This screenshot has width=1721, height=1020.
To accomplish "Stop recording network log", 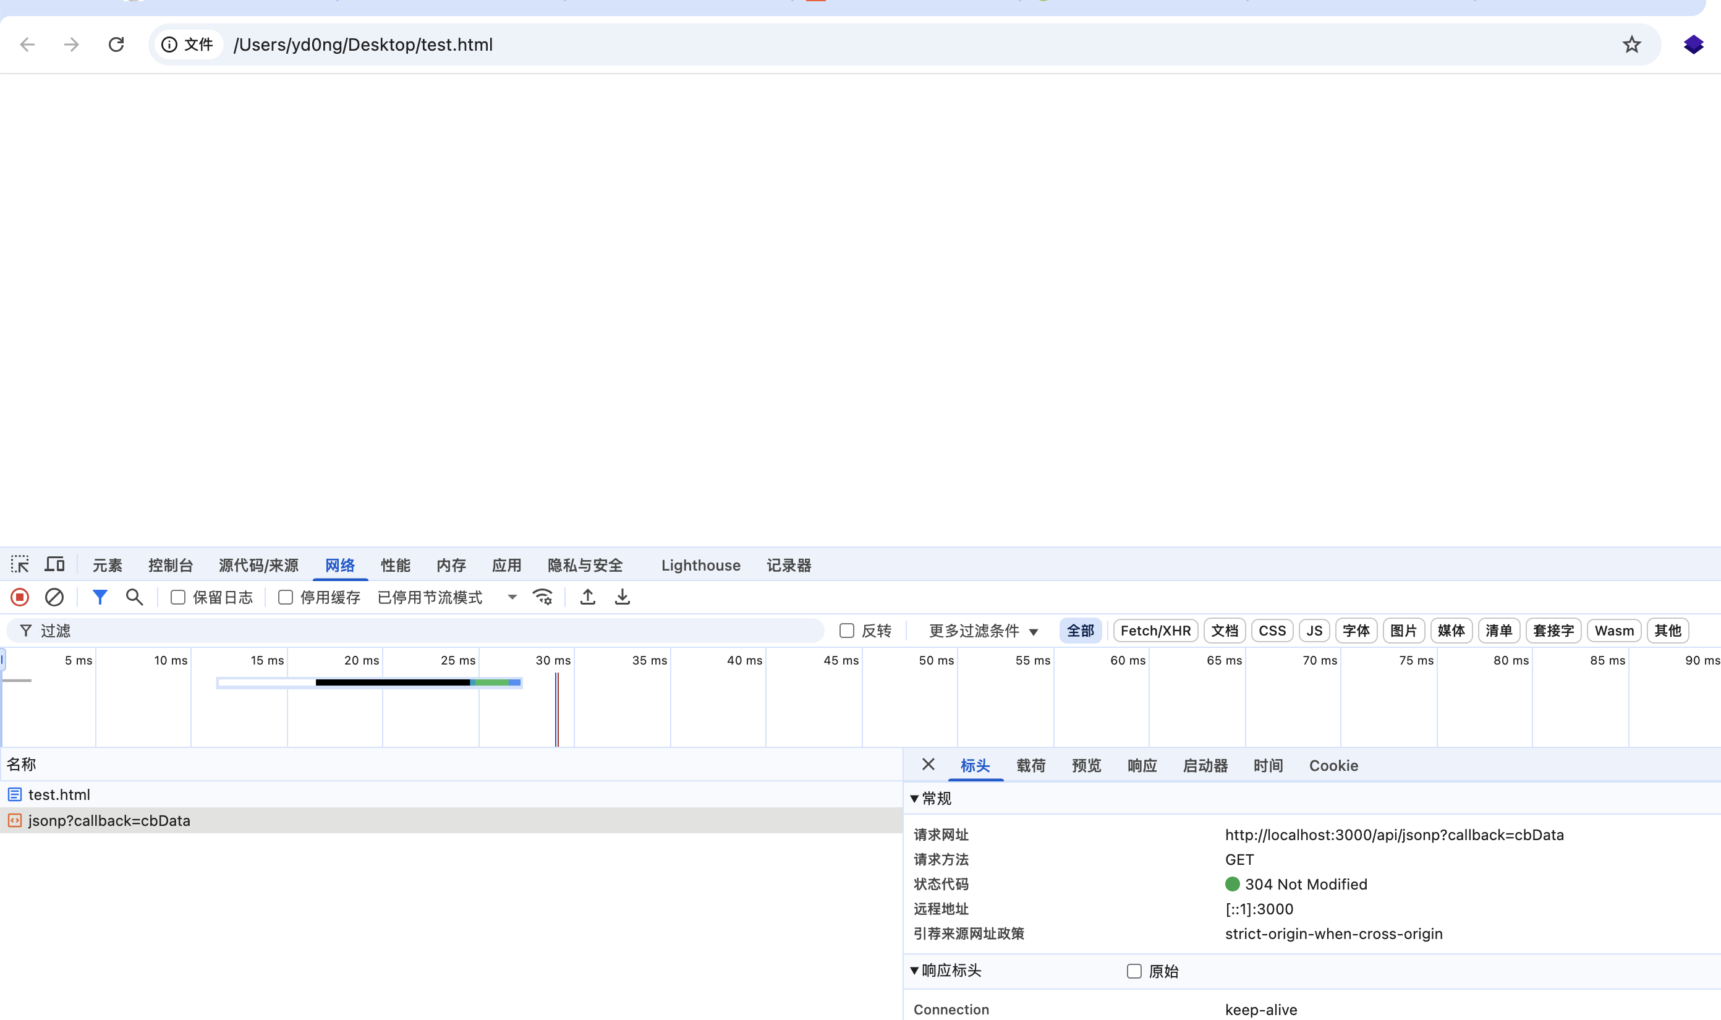I will (20, 597).
